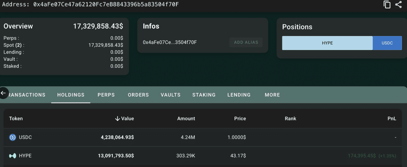Click the Staked row in Overview
Image resolution: width=407 pixels, height=167 pixels.
click(63, 66)
